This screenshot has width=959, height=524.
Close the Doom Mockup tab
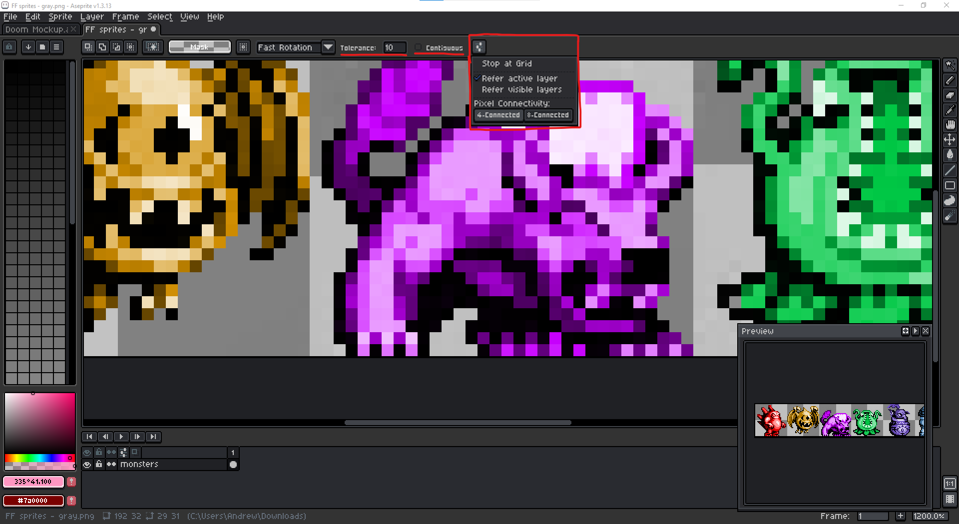(74, 29)
